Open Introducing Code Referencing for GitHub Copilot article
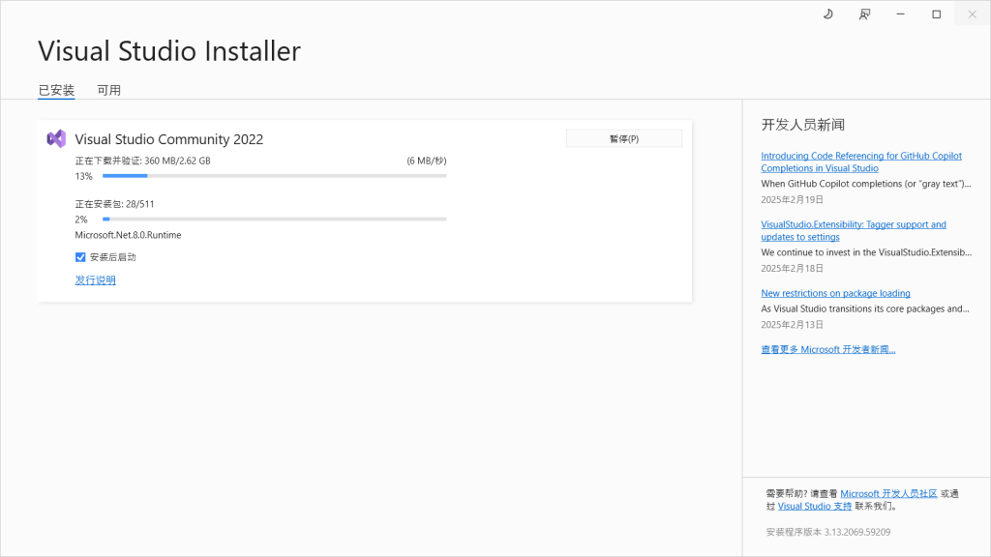The height and width of the screenshot is (557, 991). point(860,161)
